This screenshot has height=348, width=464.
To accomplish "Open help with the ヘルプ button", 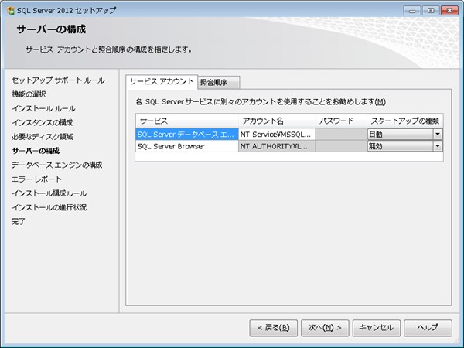I will click(428, 328).
